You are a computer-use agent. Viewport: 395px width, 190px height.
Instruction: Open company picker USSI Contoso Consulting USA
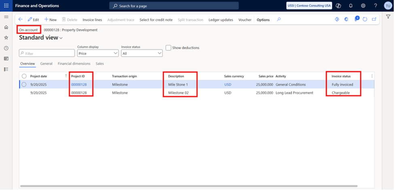309,6
